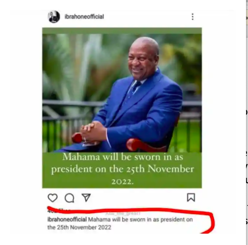Open comments via the speech bubble icon
Image resolution: width=248 pixels, height=245 pixels.
click(x=69, y=198)
